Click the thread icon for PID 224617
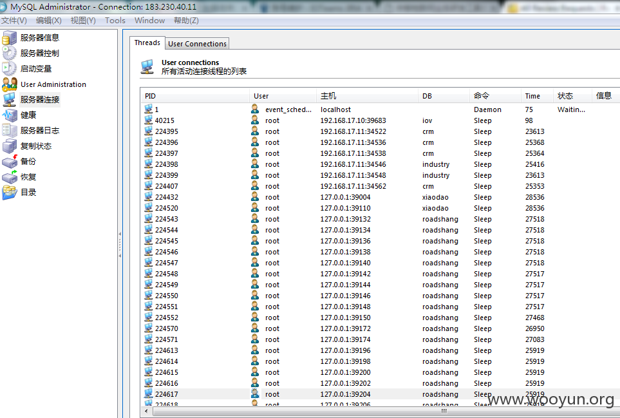The image size is (620, 418). pyautogui.click(x=148, y=394)
